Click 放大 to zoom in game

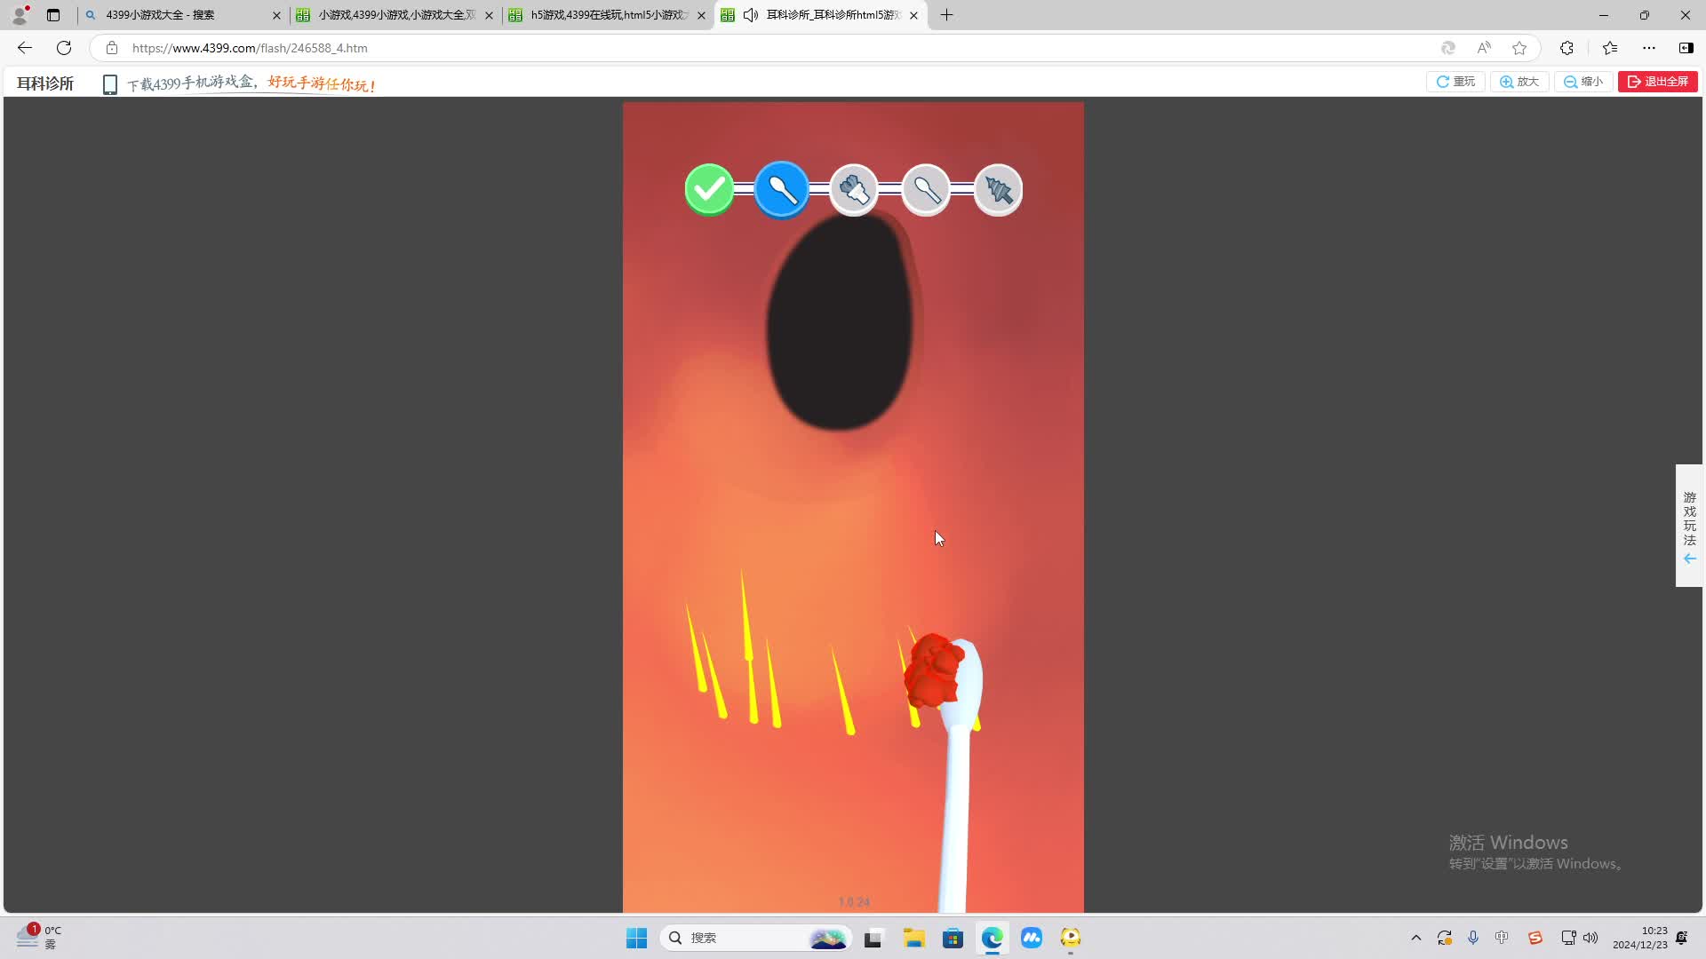click(x=1519, y=82)
